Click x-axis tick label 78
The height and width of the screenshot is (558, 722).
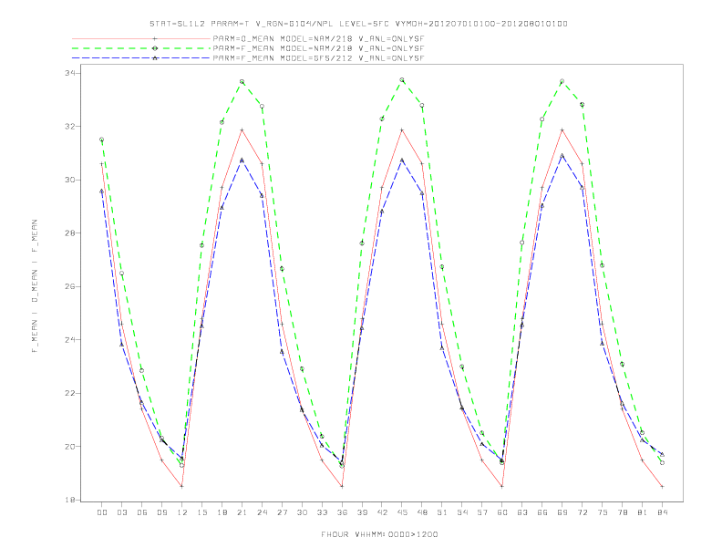[x=622, y=512]
